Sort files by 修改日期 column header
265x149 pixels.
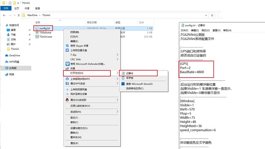click(91, 23)
